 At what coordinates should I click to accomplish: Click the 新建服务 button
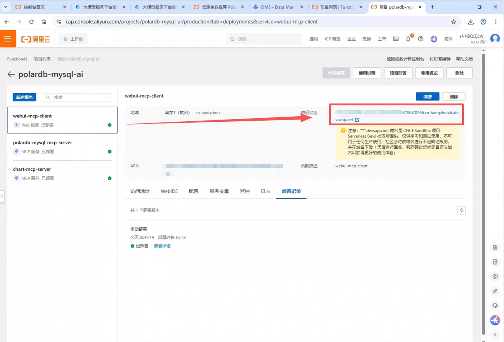tap(24, 97)
